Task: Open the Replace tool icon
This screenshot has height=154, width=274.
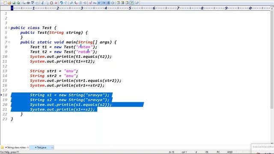Action: [76, 3]
